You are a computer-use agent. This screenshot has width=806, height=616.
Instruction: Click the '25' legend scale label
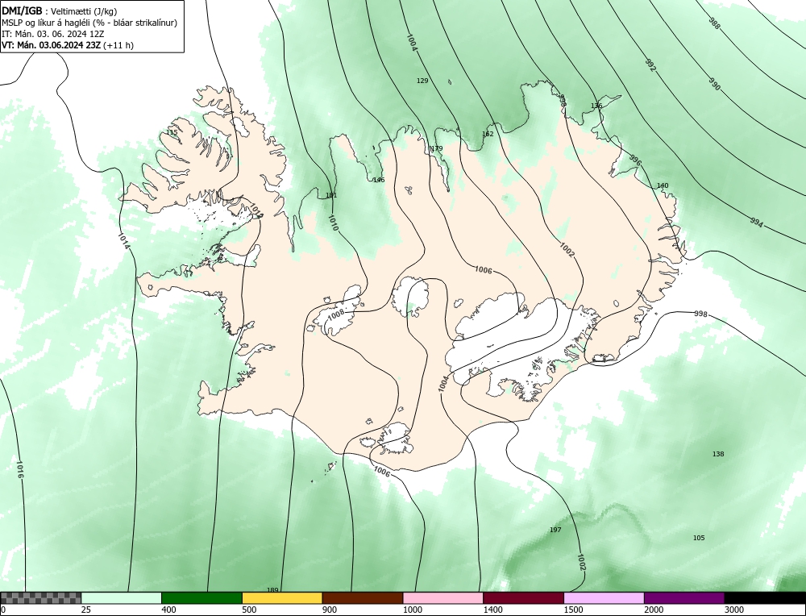point(87,610)
